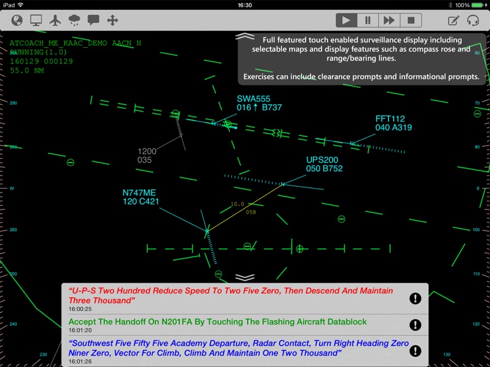The image size is (490, 367).
Task: Select the 1200 035 VFR target datablock
Action: pos(147,155)
